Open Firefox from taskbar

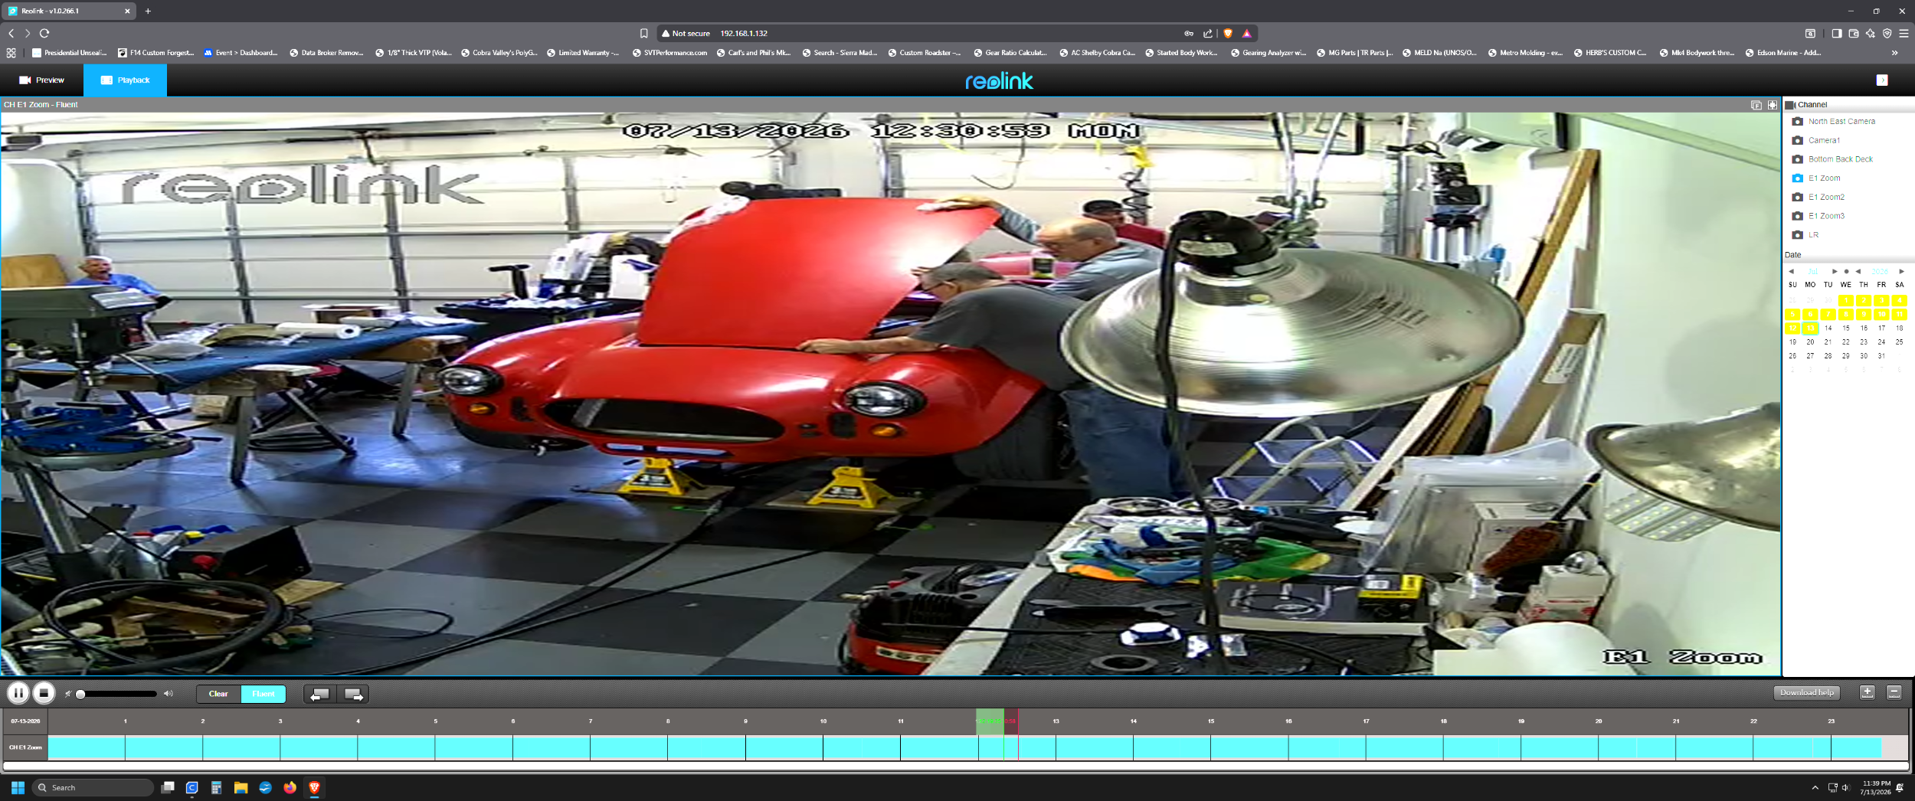click(290, 787)
